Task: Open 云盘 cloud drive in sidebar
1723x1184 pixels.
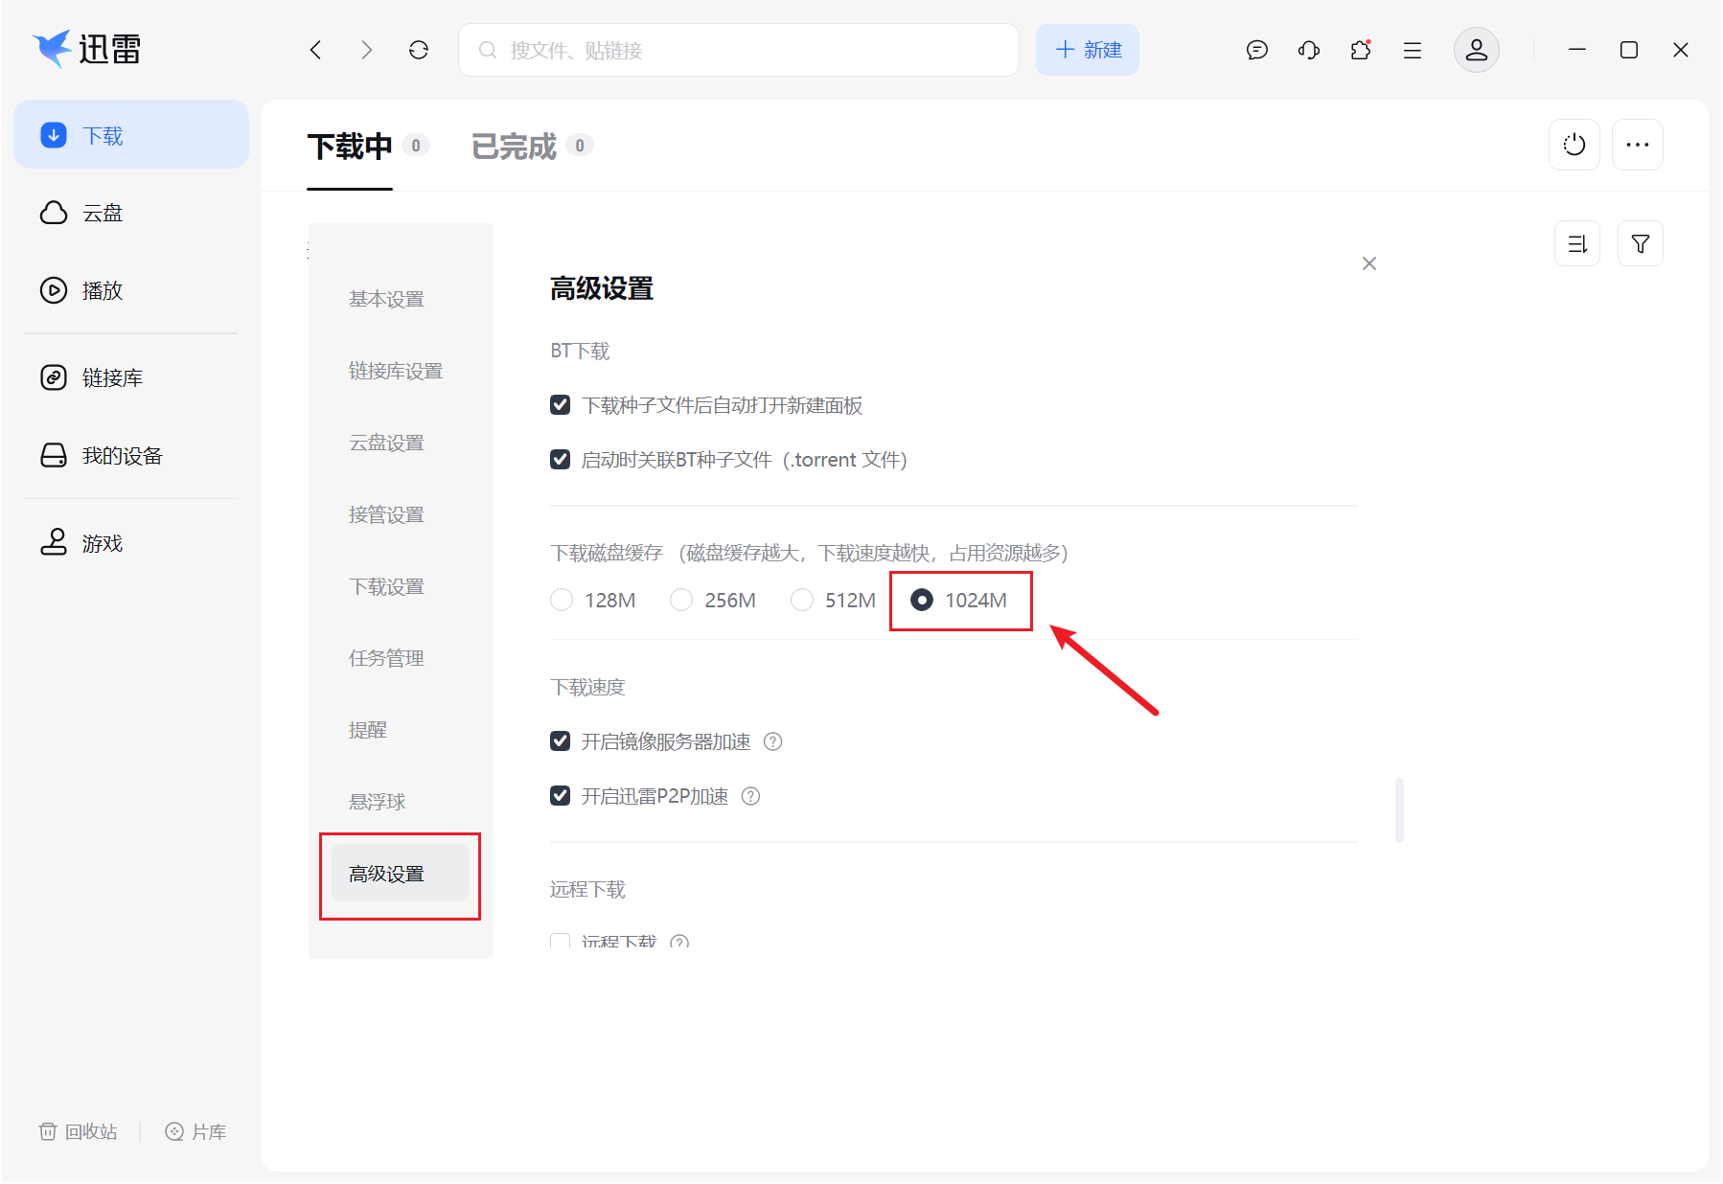Action: [131, 213]
